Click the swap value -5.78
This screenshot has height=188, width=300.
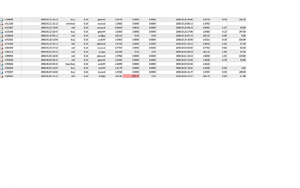click(x=224, y=60)
